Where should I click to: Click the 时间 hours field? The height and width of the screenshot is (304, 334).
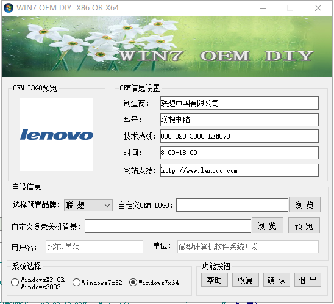click(240, 153)
